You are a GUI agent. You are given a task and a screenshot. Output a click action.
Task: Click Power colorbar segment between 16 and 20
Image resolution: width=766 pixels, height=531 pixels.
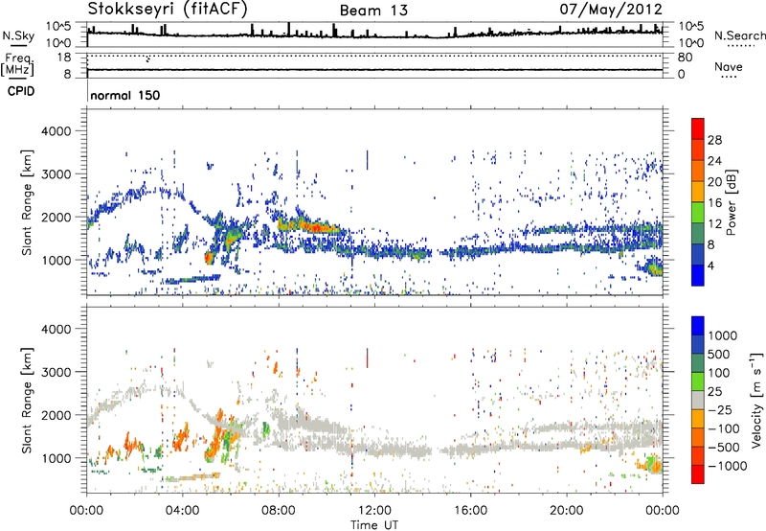click(698, 192)
